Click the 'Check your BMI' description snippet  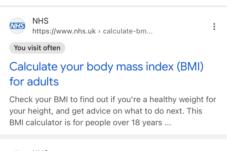pyautogui.click(x=112, y=99)
